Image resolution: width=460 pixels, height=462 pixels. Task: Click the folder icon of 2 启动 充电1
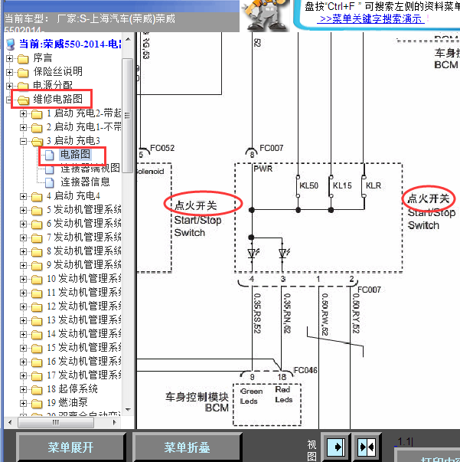[37, 128]
